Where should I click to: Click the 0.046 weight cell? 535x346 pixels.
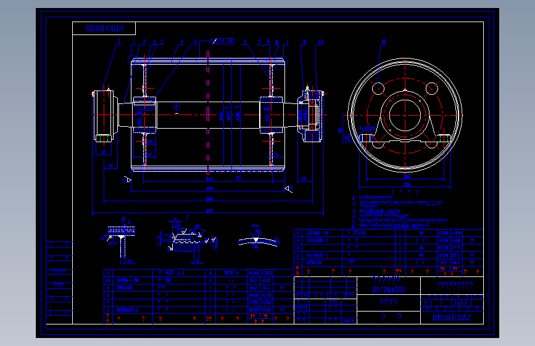click(254, 273)
